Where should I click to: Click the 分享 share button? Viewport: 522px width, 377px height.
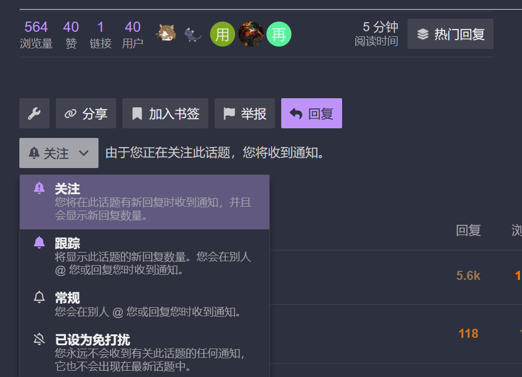point(86,113)
